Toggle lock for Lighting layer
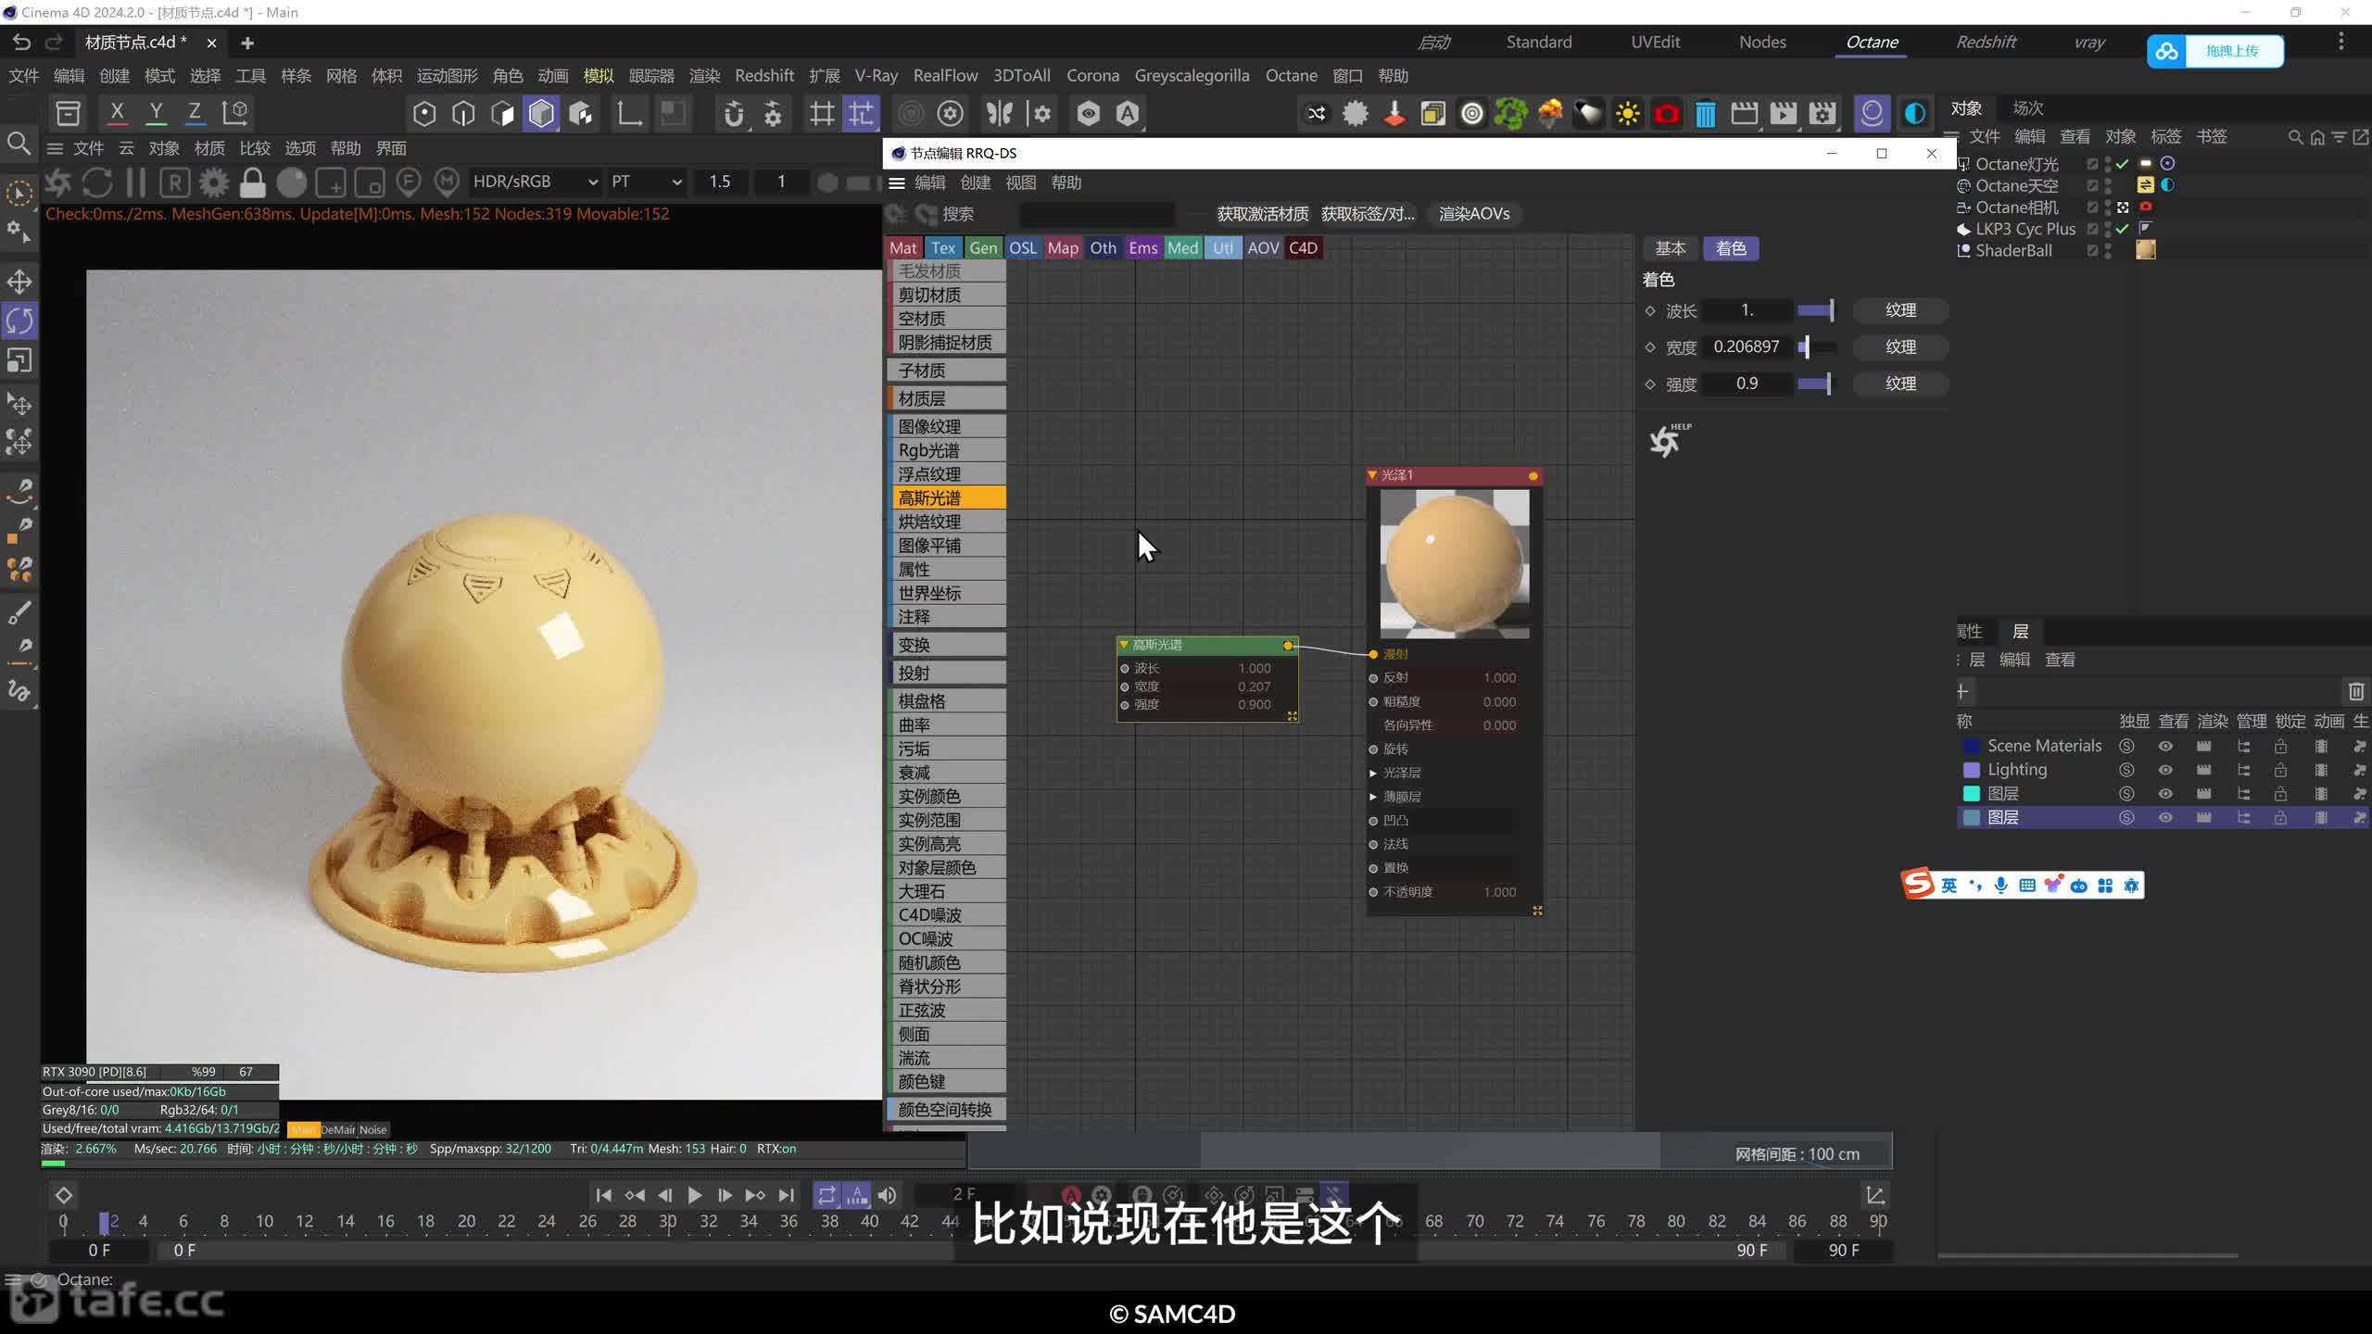This screenshot has height=1334, width=2372. click(x=2280, y=770)
